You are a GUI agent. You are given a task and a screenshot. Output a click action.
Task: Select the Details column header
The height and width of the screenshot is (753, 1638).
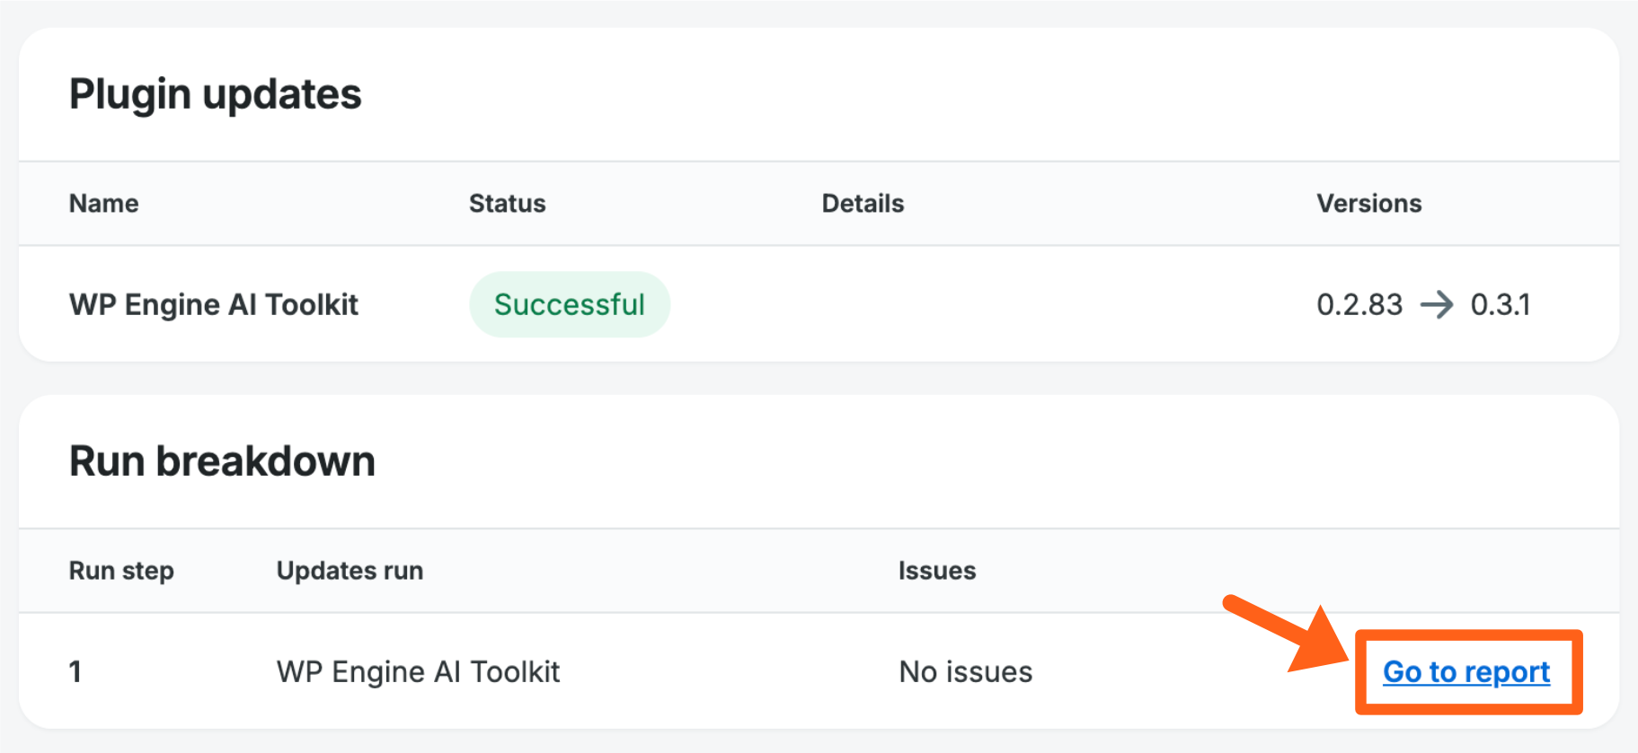tap(862, 204)
